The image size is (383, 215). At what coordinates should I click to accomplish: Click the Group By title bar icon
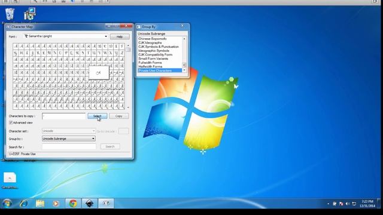(x=138, y=26)
